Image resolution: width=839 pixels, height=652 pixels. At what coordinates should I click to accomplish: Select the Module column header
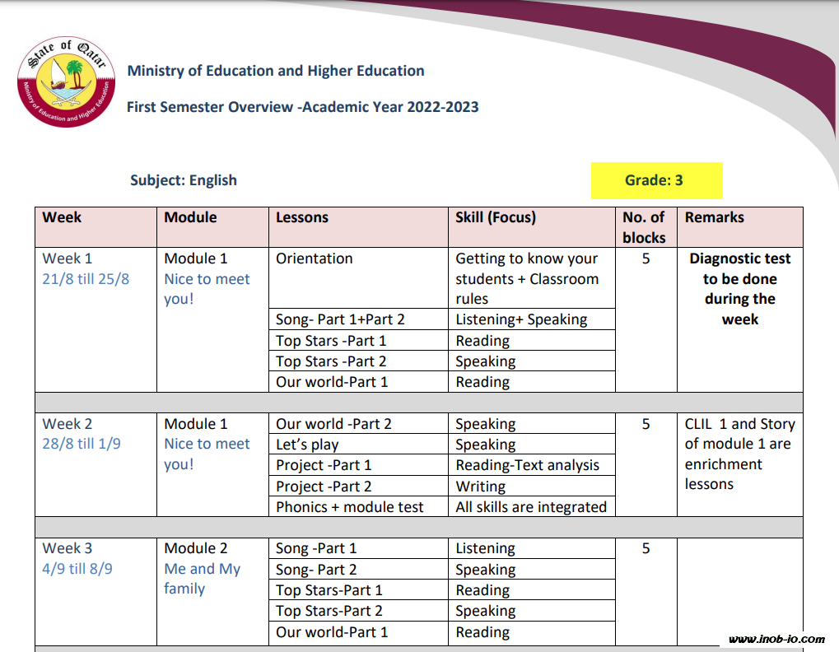190,218
